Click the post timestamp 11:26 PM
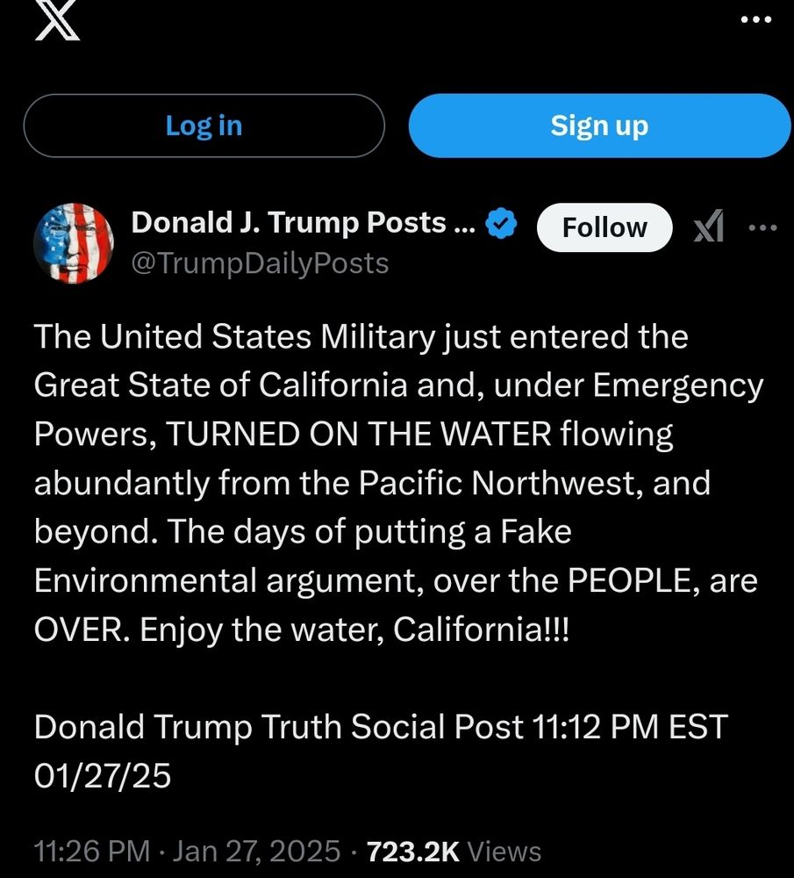Image resolution: width=794 pixels, height=878 pixels. (92, 851)
